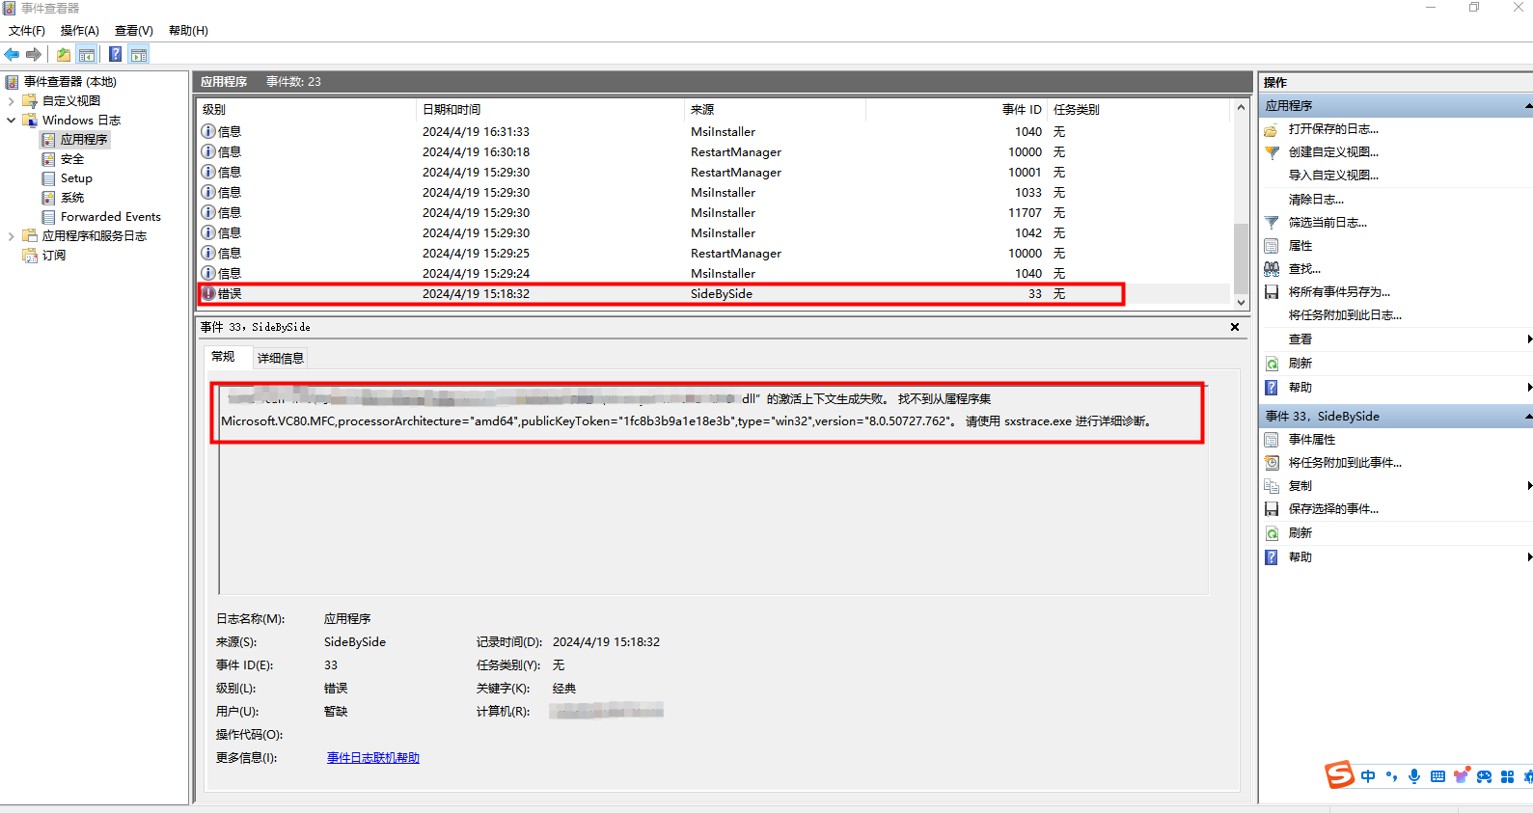
Task: Click 导入自定义视图 action
Action: coord(1333,175)
